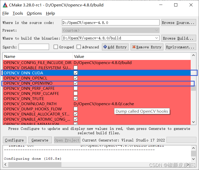Click the Search input field
199x170 pixels.
coord(34,47)
